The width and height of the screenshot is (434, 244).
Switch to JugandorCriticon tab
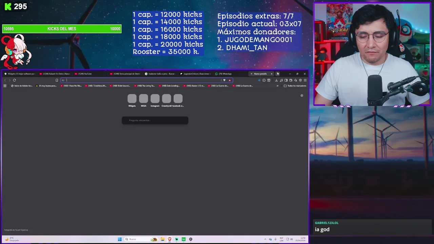196,74
